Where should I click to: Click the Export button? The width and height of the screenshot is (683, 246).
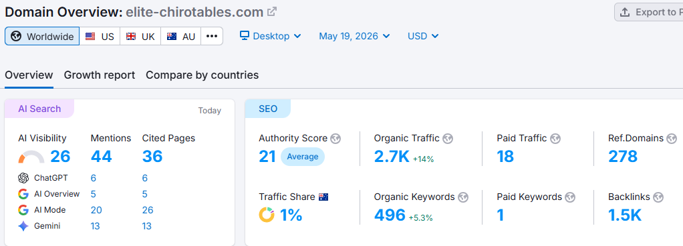click(x=649, y=12)
